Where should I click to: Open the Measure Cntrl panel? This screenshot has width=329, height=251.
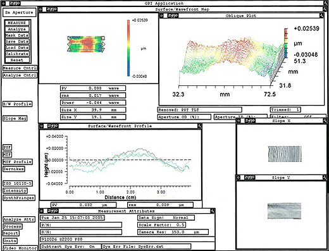[20, 68]
